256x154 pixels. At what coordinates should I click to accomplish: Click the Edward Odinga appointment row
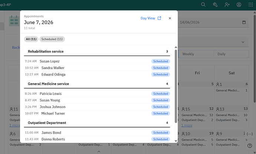(x=97, y=74)
